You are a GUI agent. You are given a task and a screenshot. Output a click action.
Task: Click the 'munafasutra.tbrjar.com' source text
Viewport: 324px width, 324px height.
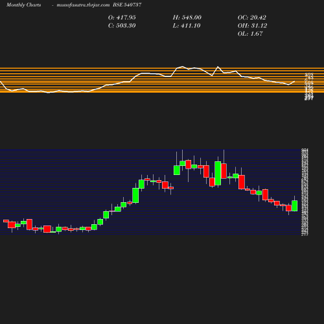click(83, 5)
